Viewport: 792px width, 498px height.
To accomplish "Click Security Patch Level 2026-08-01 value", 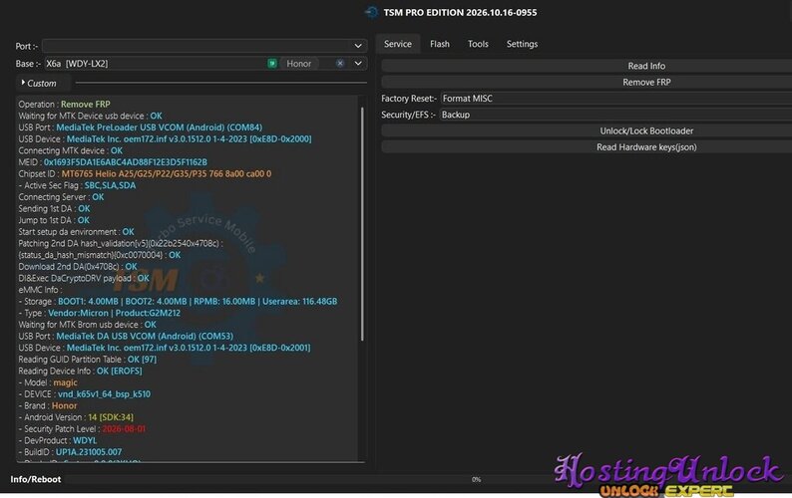I will 124,429.
